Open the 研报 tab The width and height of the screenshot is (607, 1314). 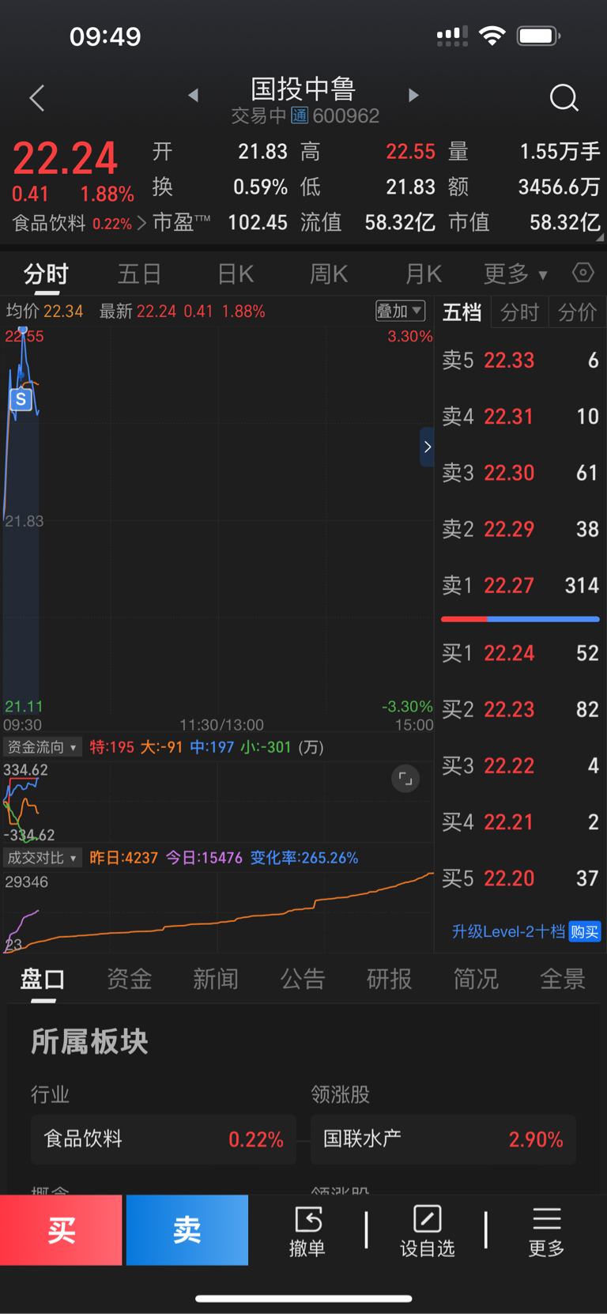(x=389, y=980)
